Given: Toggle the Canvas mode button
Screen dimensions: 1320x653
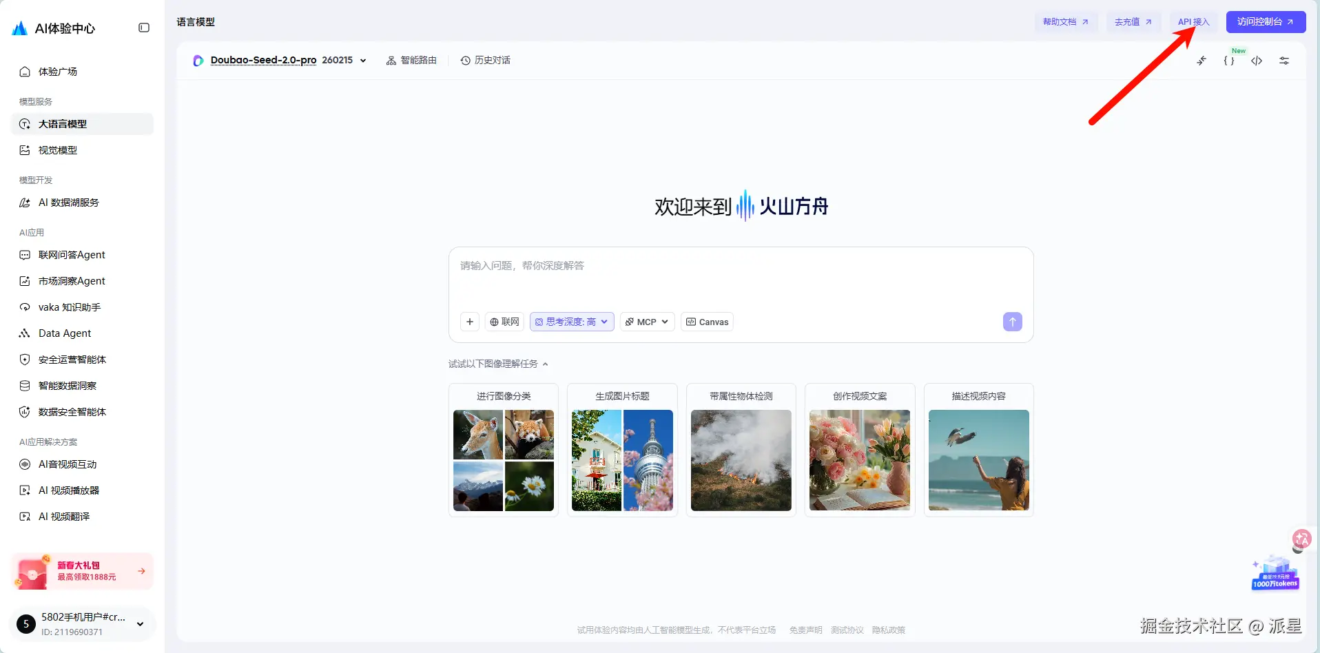Looking at the screenshot, I should tap(707, 322).
